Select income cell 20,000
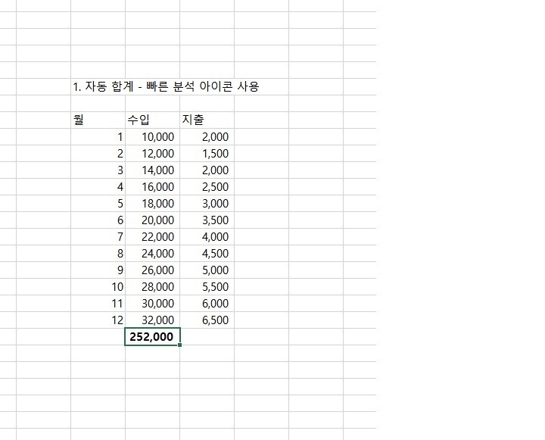 pyautogui.click(x=152, y=220)
